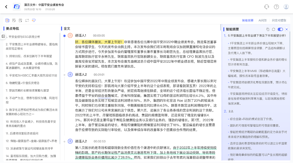
Task: Copy the smart summary content
Action: 268,29
